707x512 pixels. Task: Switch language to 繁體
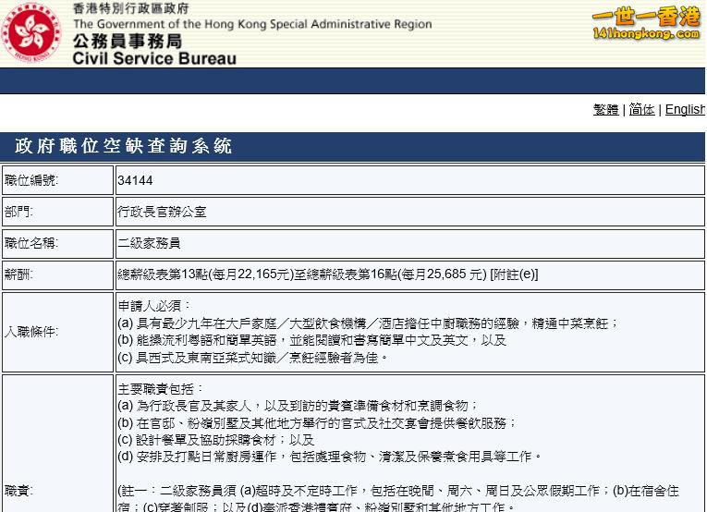[x=605, y=109]
